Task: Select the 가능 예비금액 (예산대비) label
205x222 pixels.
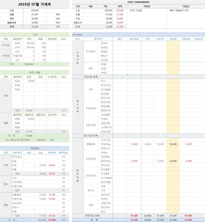Action: [17, 140]
